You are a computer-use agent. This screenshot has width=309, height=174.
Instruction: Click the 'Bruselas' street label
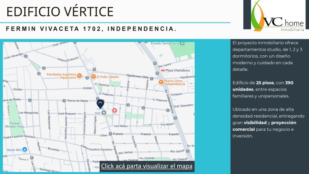coord(53,149)
